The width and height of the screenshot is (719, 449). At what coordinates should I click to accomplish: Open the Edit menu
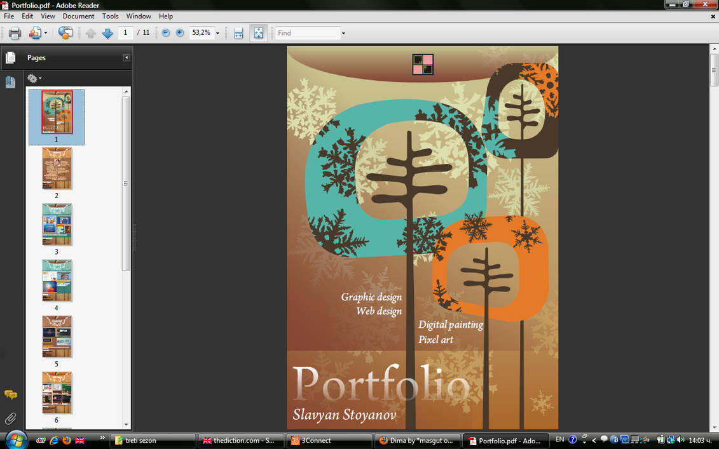[27, 16]
